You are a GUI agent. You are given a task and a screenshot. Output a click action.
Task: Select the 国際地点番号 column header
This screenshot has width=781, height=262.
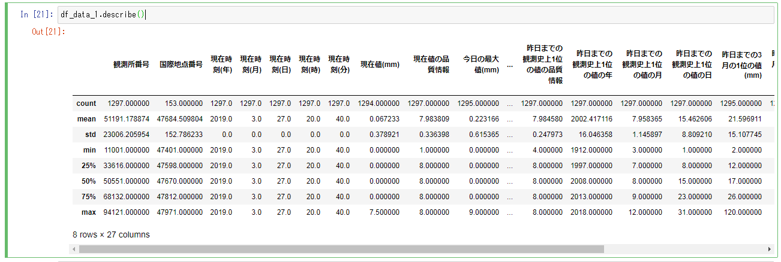coord(181,63)
